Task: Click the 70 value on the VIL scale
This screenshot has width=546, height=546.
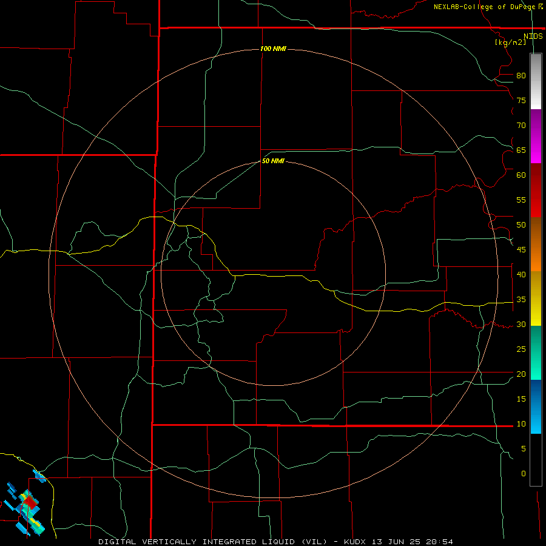Action: pos(521,126)
